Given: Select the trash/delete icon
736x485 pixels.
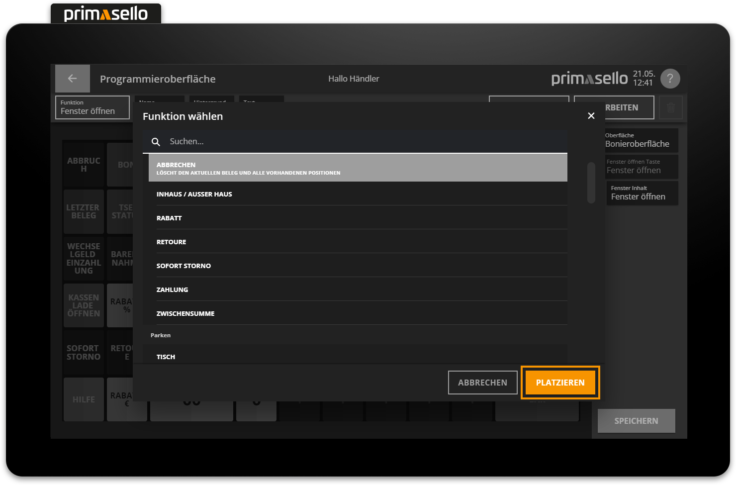Looking at the screenshot, I should coord(671,107).
